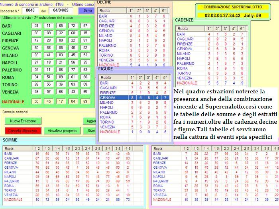This screenshot has width=279, height=209.
Task: Click the red Cancella Ultima estr. button
Action: [23, 131]
